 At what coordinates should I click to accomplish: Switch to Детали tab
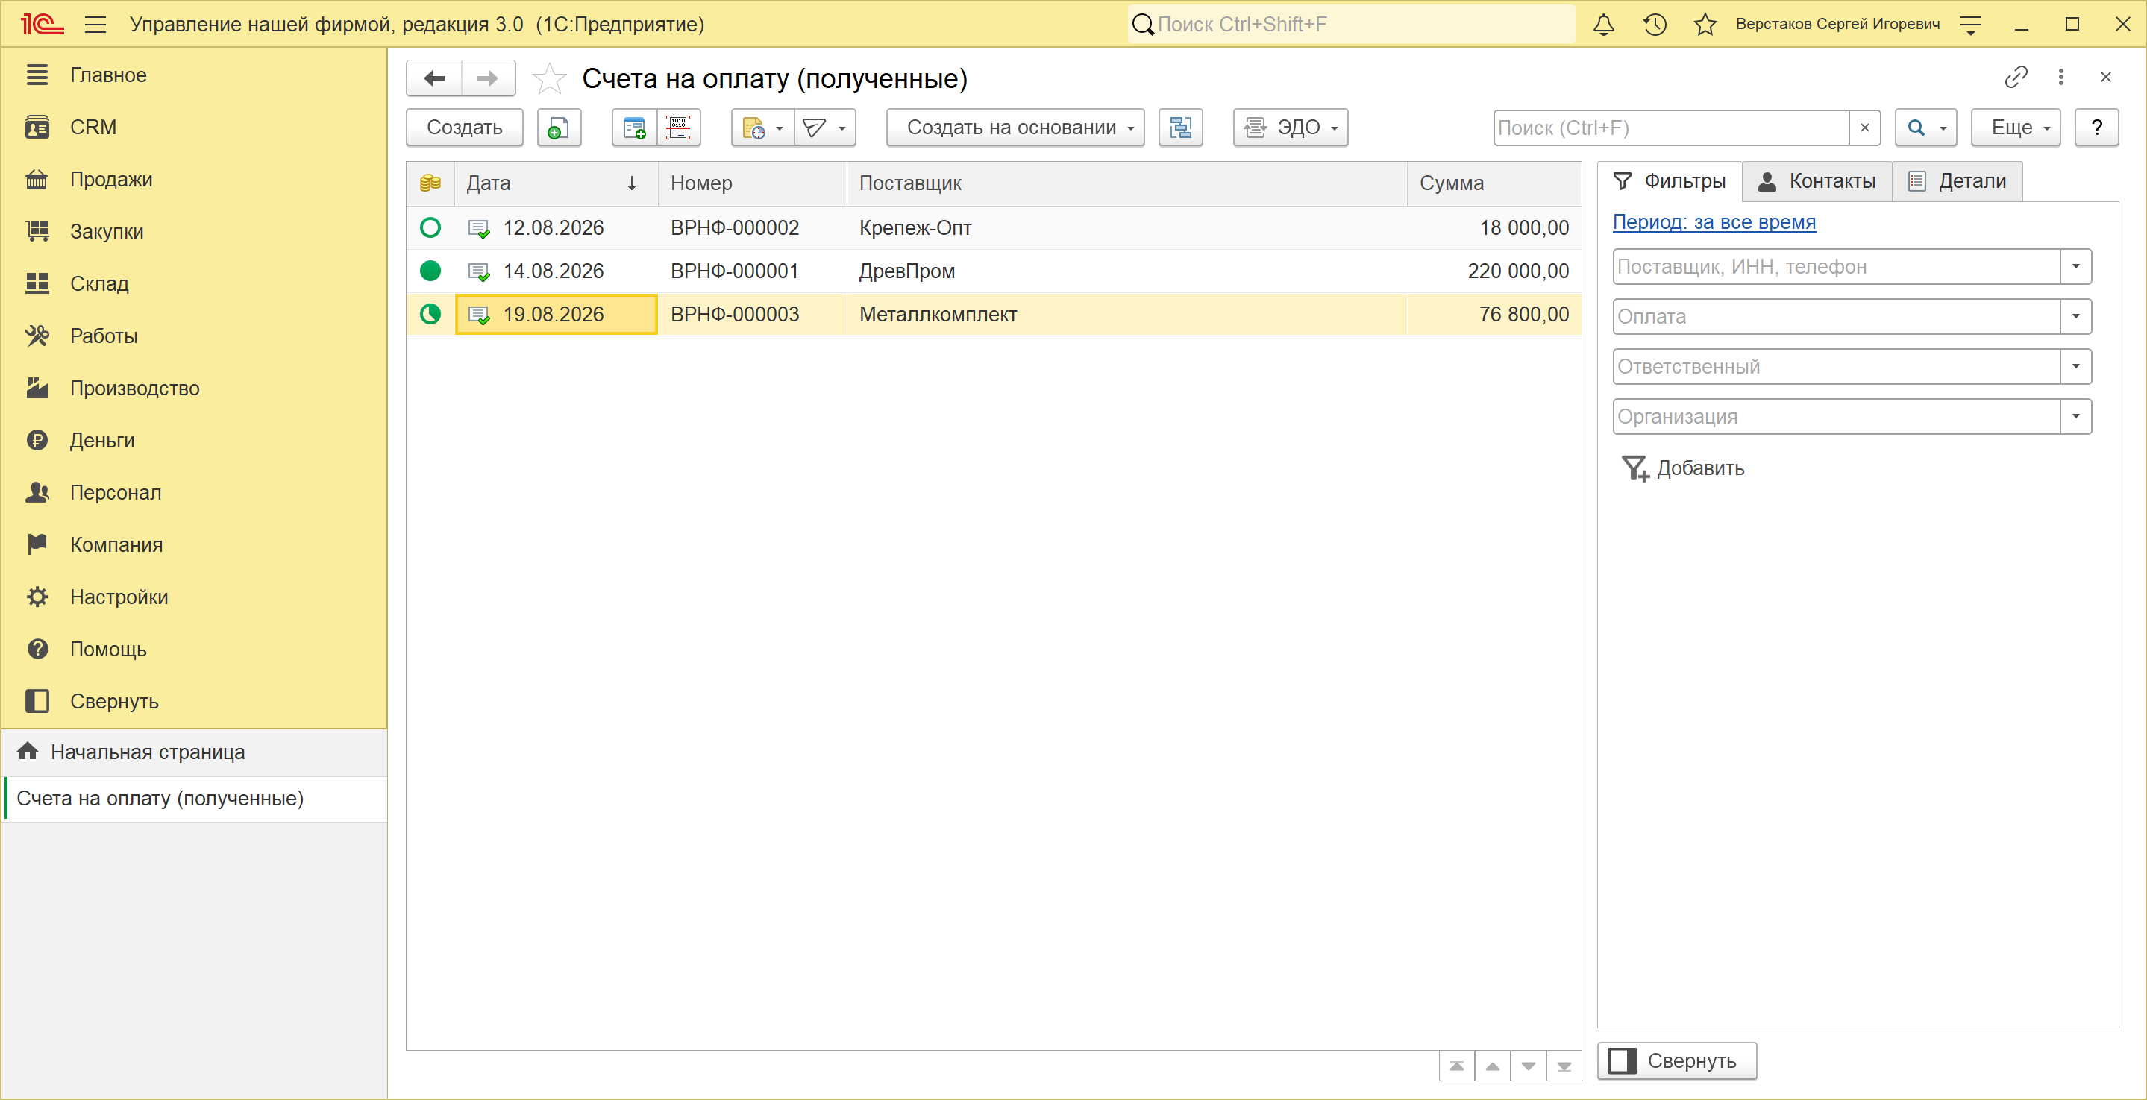[x=1957, y=182]
